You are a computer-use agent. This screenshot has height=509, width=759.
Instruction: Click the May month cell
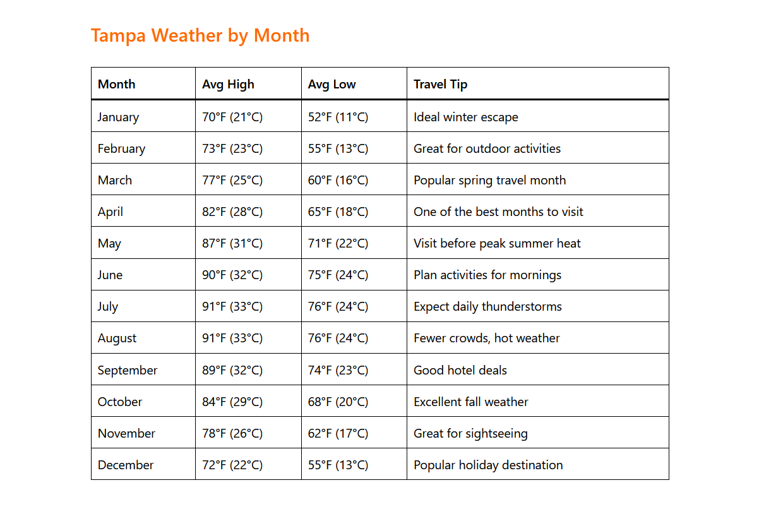[109, 243]
